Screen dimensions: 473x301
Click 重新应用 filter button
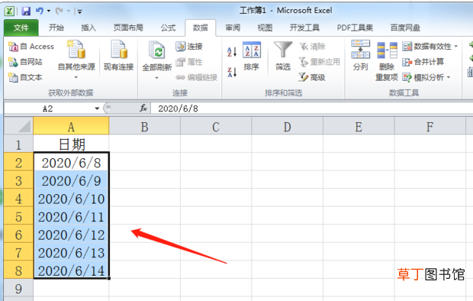[320, 62]
